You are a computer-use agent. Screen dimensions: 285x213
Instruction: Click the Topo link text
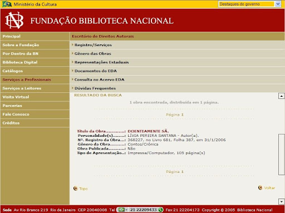[x=83, y=189]
